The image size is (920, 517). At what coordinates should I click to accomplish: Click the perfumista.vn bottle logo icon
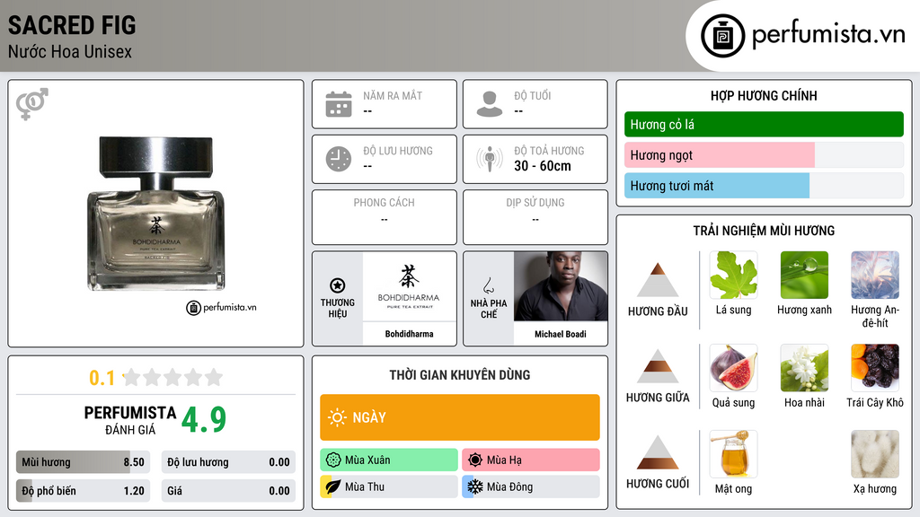722,36
